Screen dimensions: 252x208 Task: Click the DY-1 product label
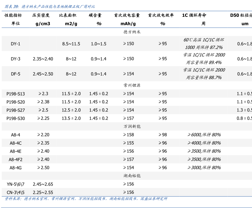[16, 44]
